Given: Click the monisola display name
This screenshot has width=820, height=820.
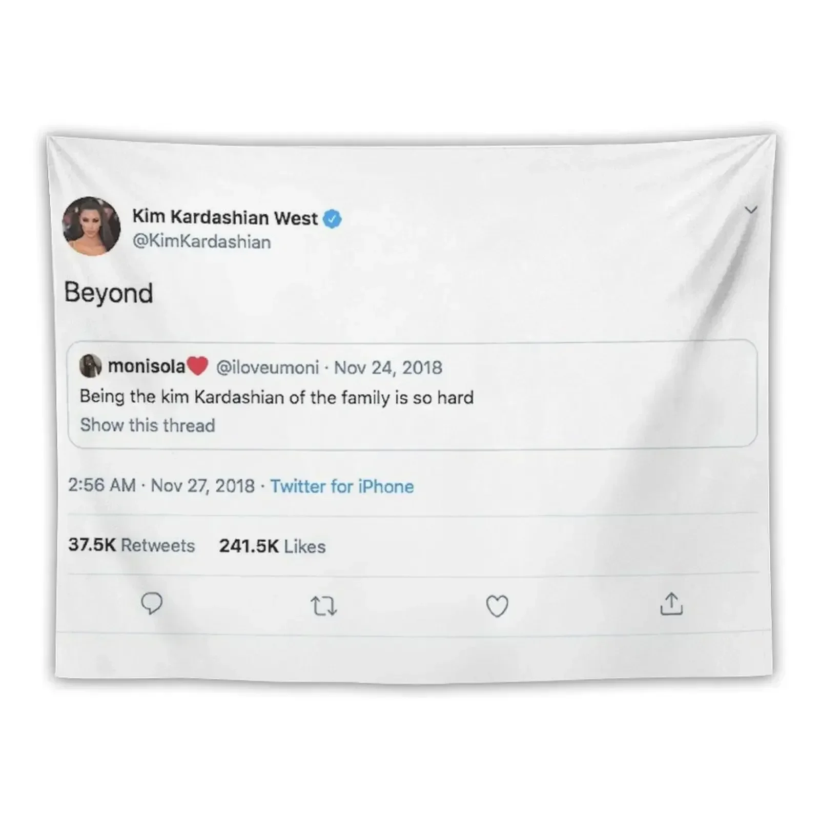Looking at the screenshot, I should pyautogui.click(x=146, y=366).
